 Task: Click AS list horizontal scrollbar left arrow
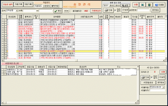pos(2,103)
